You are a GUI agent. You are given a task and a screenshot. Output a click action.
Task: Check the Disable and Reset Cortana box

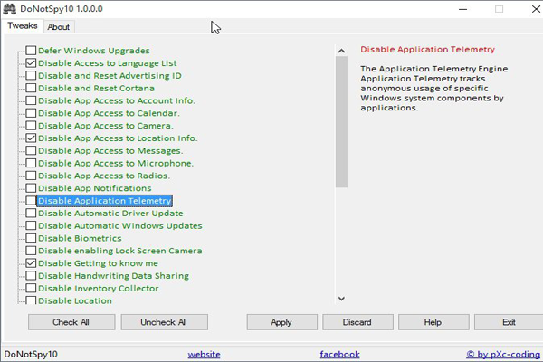pos(31,88)
